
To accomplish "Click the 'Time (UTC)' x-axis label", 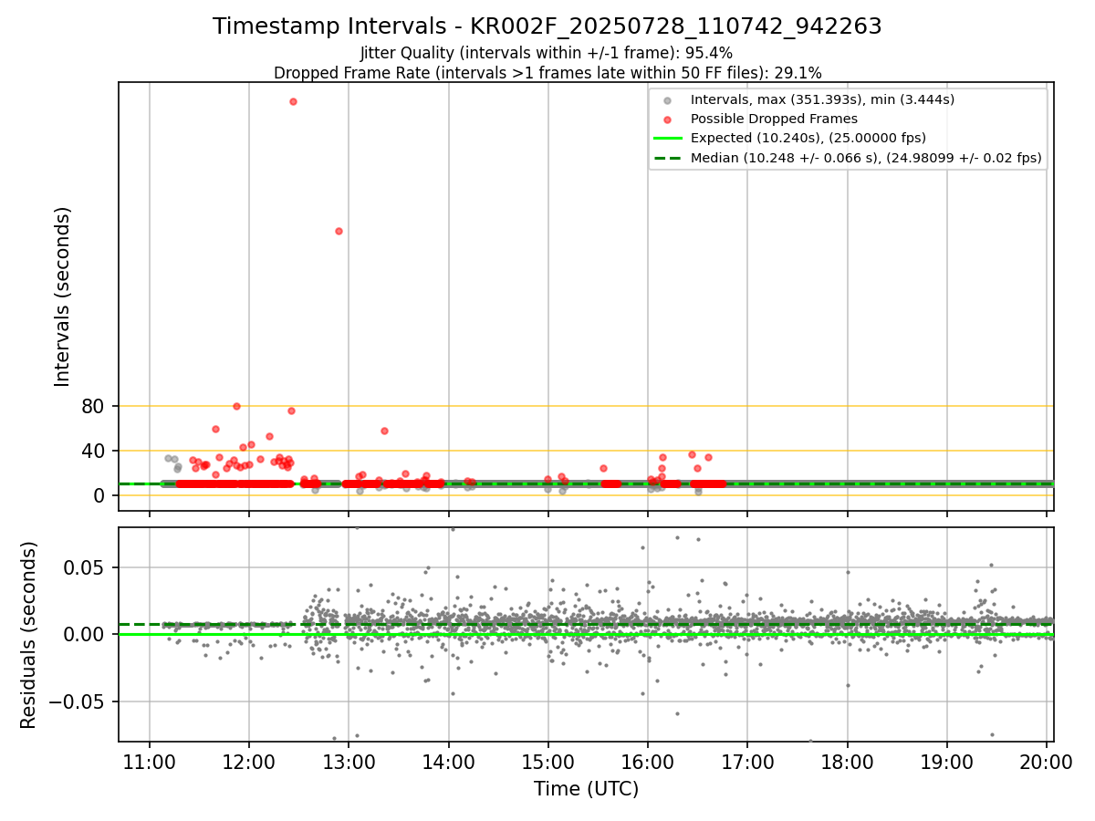I will (x=586, y=789).
